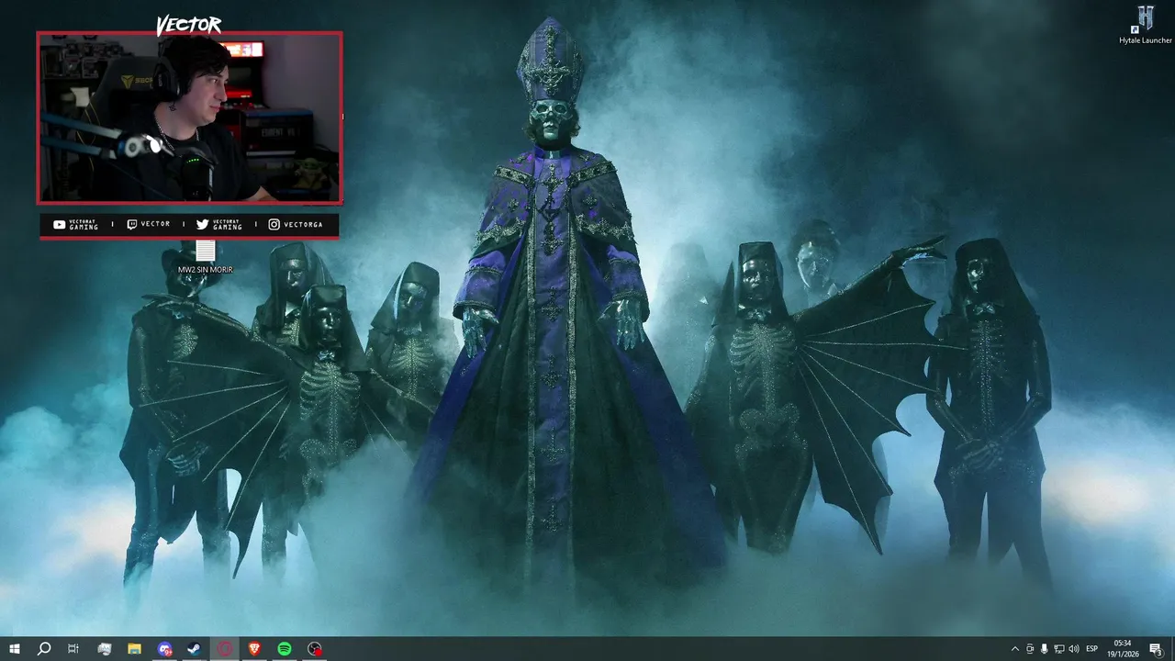Select the Hytale Launcher desktop shortcut
1175x661 pixels.
1146,25
